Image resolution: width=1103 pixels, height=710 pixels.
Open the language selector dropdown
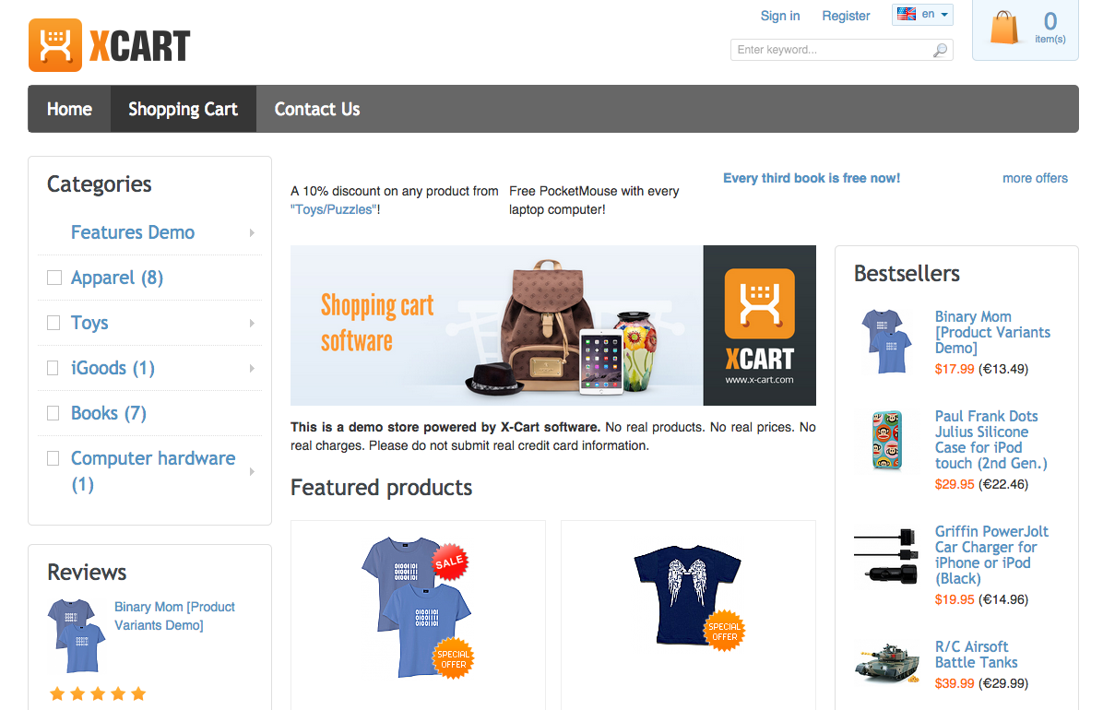pyautogui.click(x=922, y=15)
